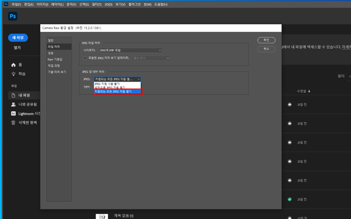Viewport: 351px width, 219px height.
Task: Click the 제목 없음 (1) file name
Action: (124, 216)
